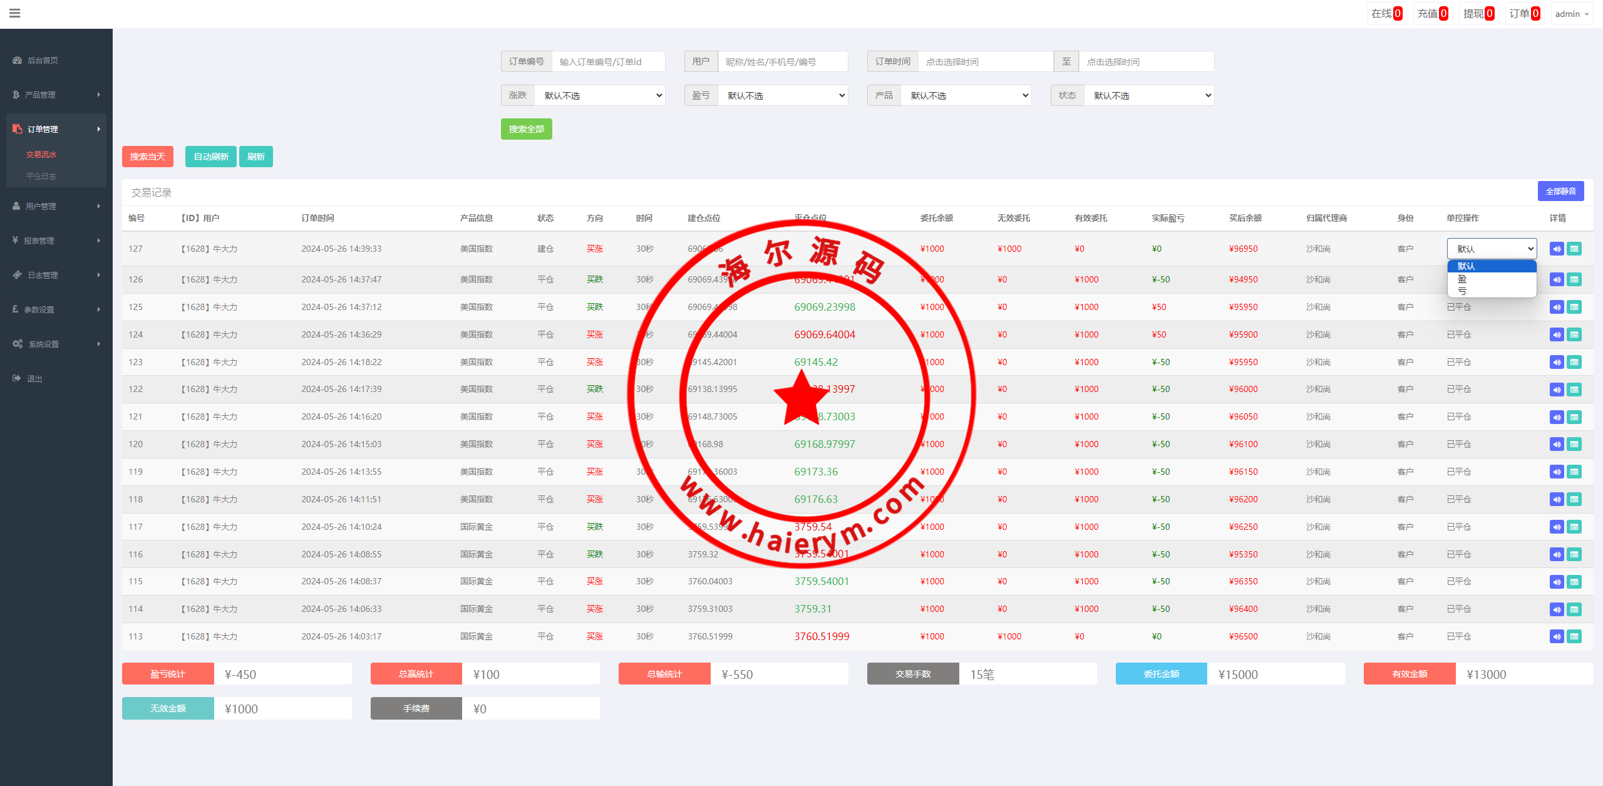The width and height of the screenshot is (1603, 786).
Task: Click speaker icon for order 116
Action: (x=1557, y=555)
